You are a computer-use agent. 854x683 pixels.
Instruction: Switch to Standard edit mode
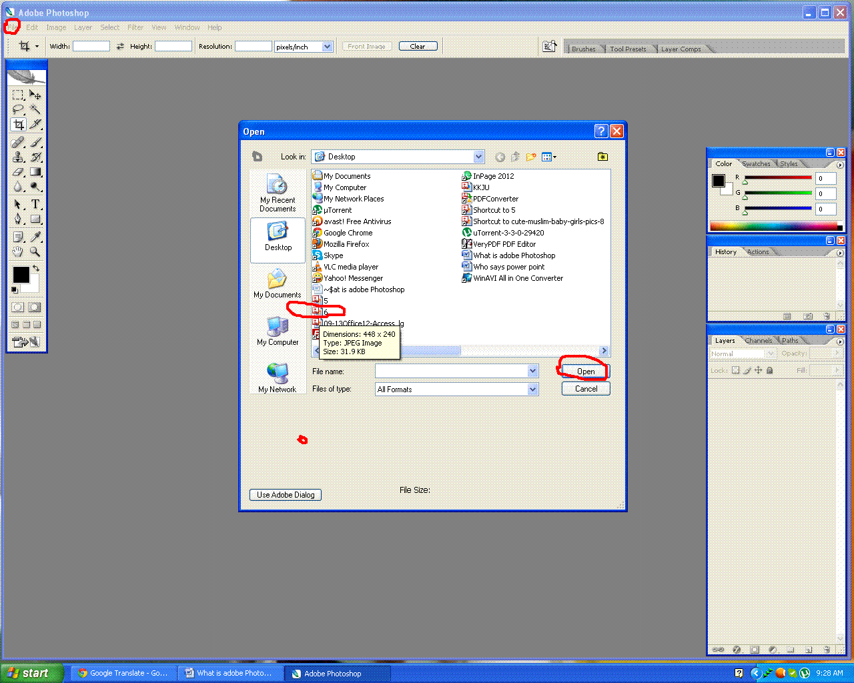[x=18, y=307]
